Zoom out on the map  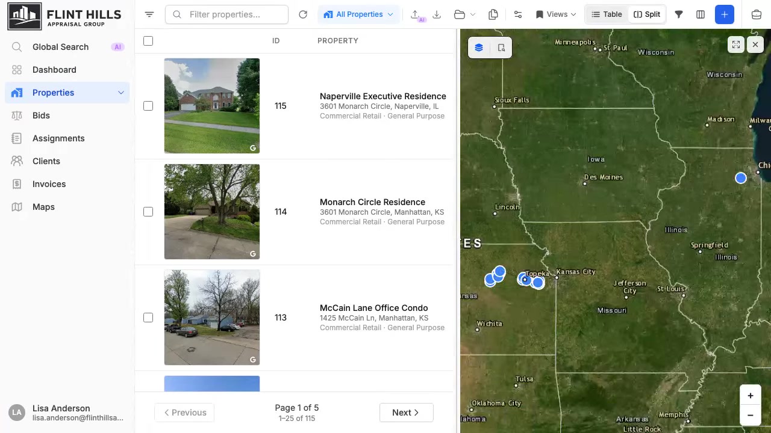[751, 415]
